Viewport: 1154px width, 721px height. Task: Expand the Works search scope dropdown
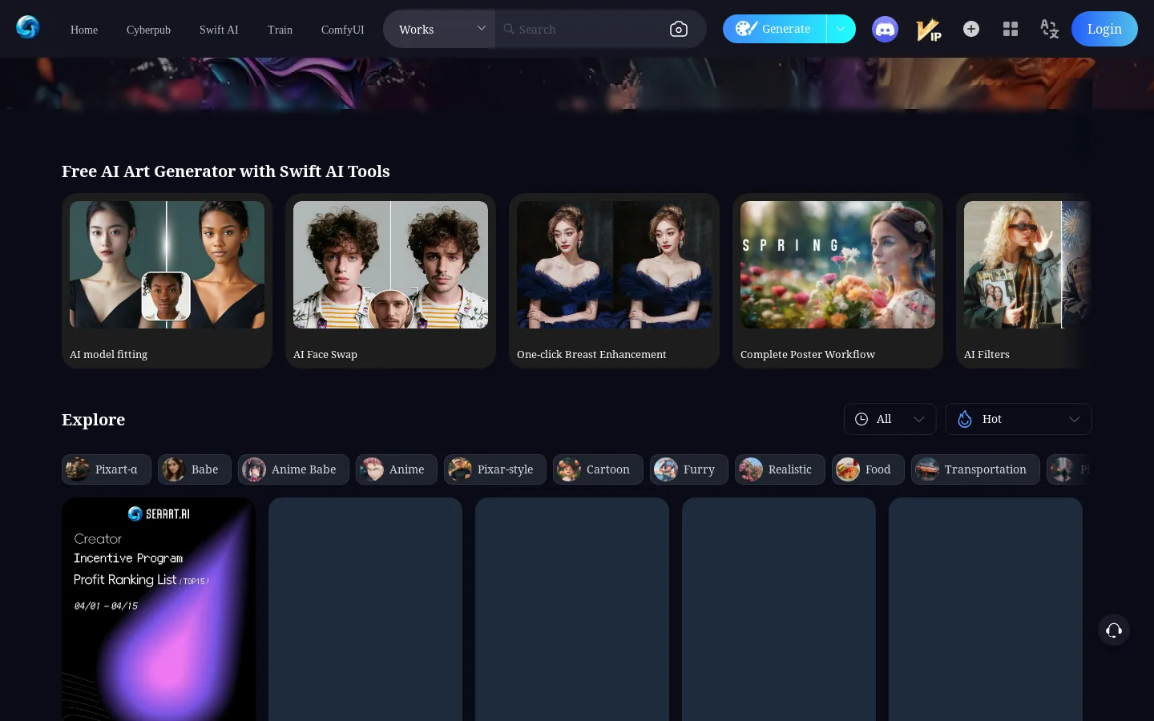point(439,29)
